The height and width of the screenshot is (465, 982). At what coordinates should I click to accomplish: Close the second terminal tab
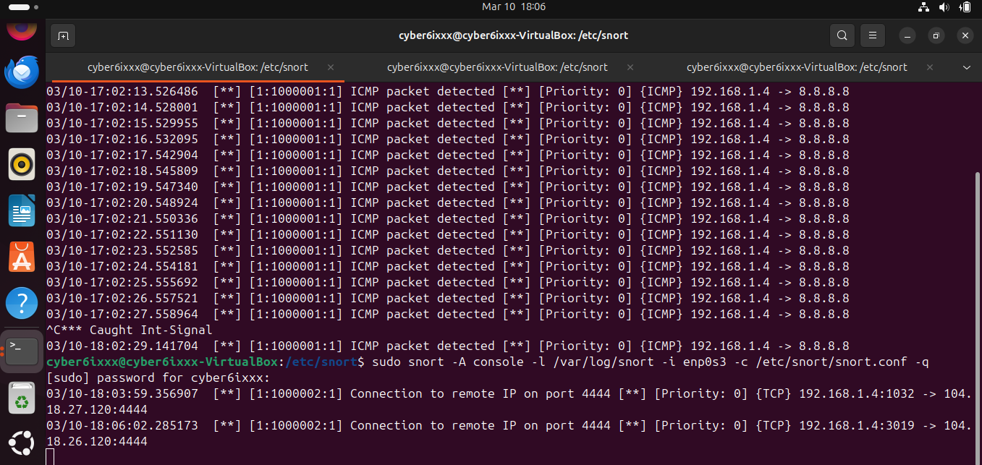[630, 67]
